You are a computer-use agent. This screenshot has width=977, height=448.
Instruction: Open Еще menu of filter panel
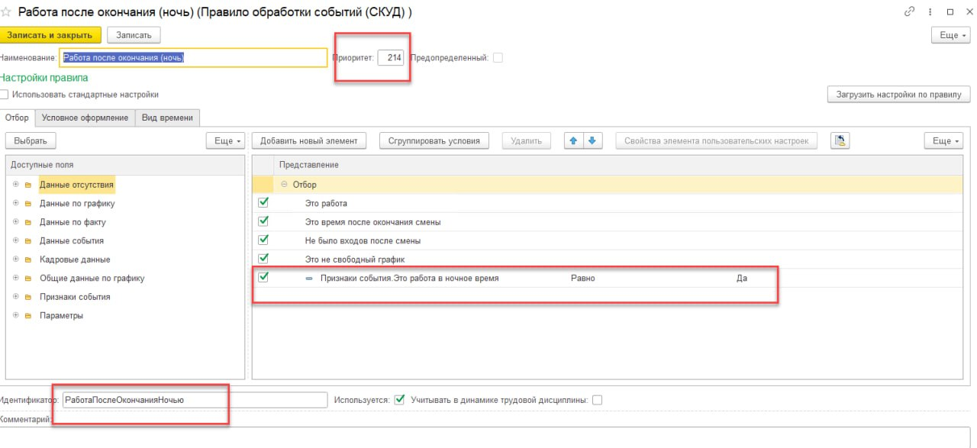(943, 140)
